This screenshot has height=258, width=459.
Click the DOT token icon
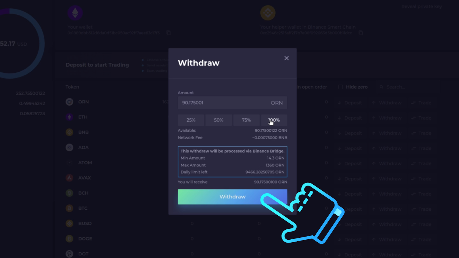(69, 254)
